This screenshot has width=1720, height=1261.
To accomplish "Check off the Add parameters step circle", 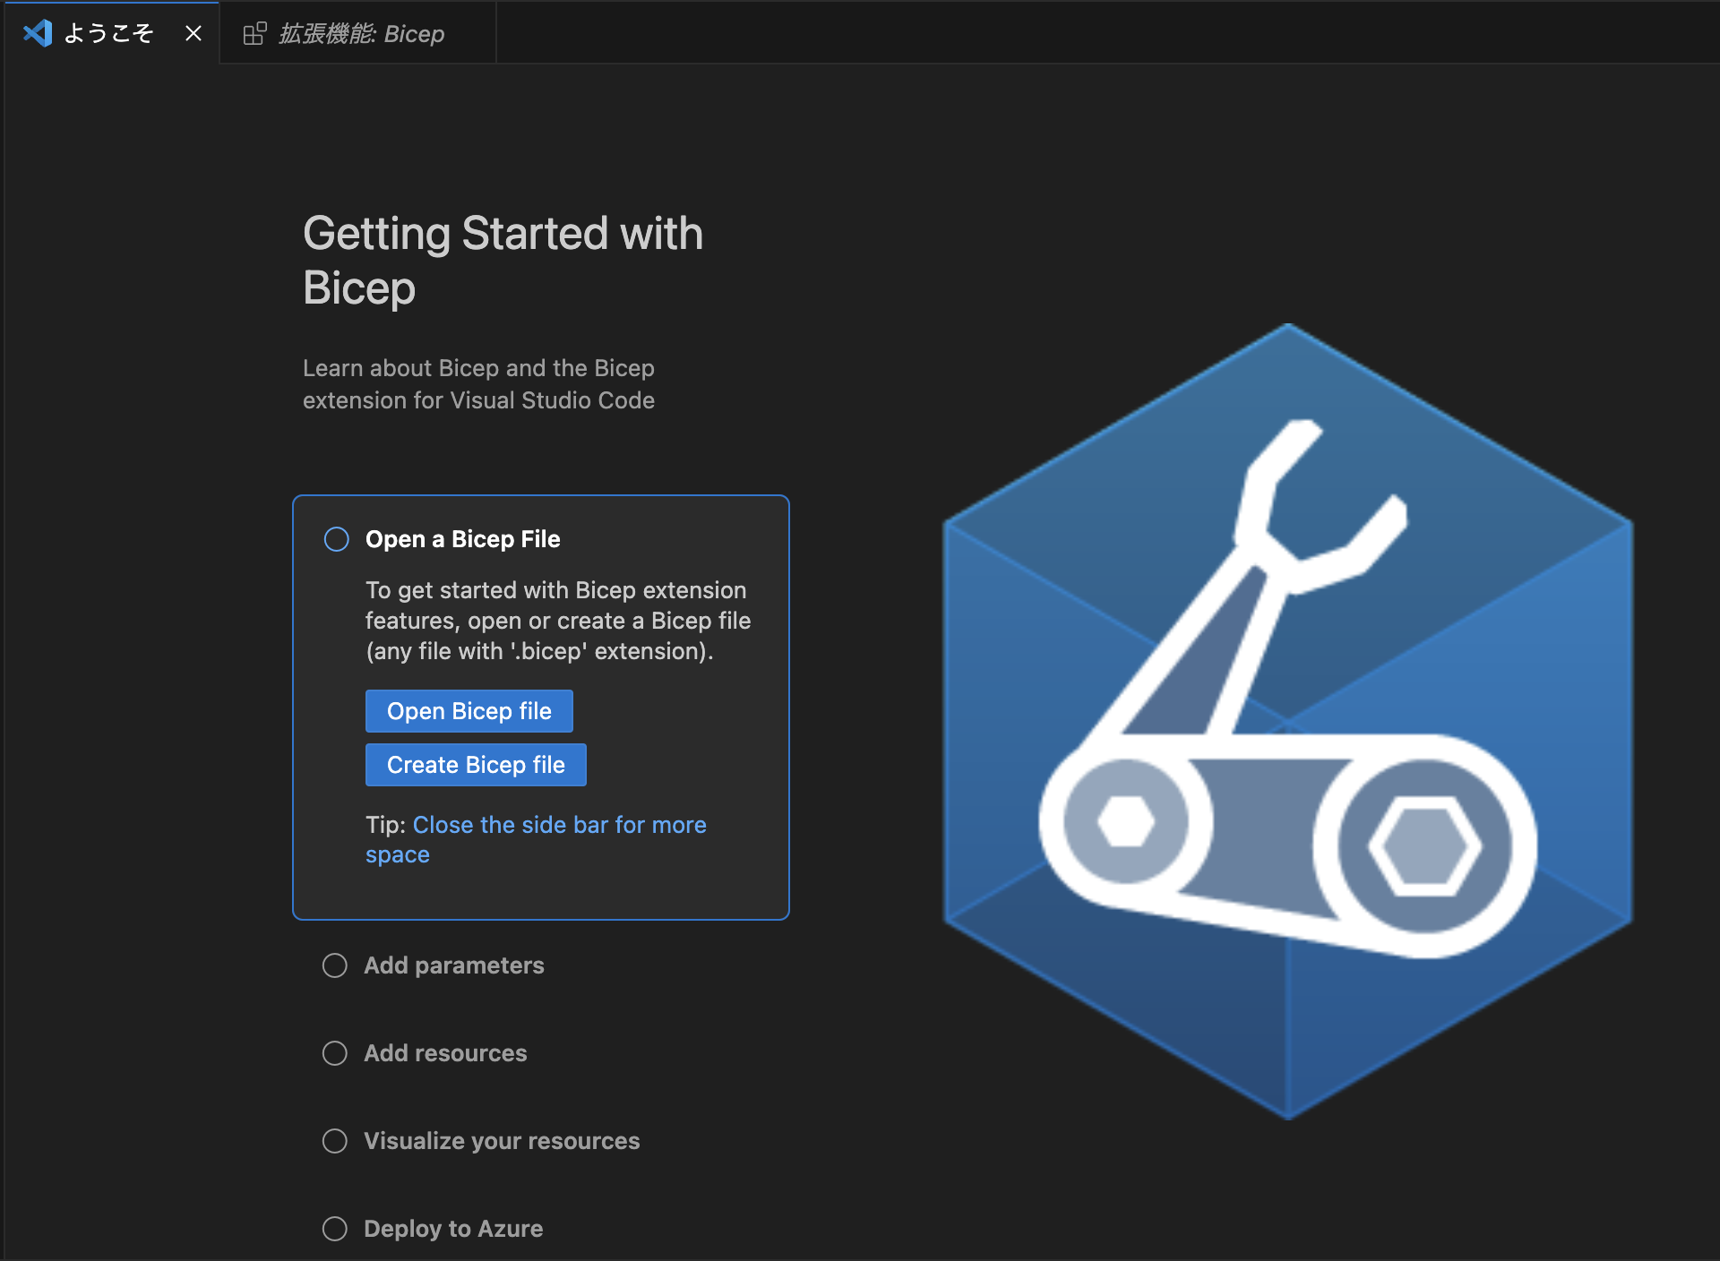I will (x=334, y=965).
